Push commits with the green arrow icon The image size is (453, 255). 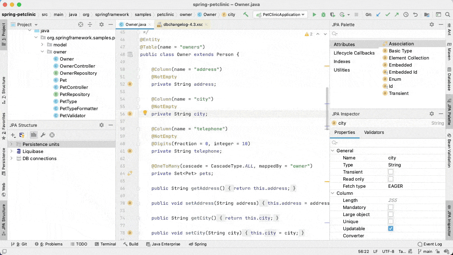pos(396,15)
